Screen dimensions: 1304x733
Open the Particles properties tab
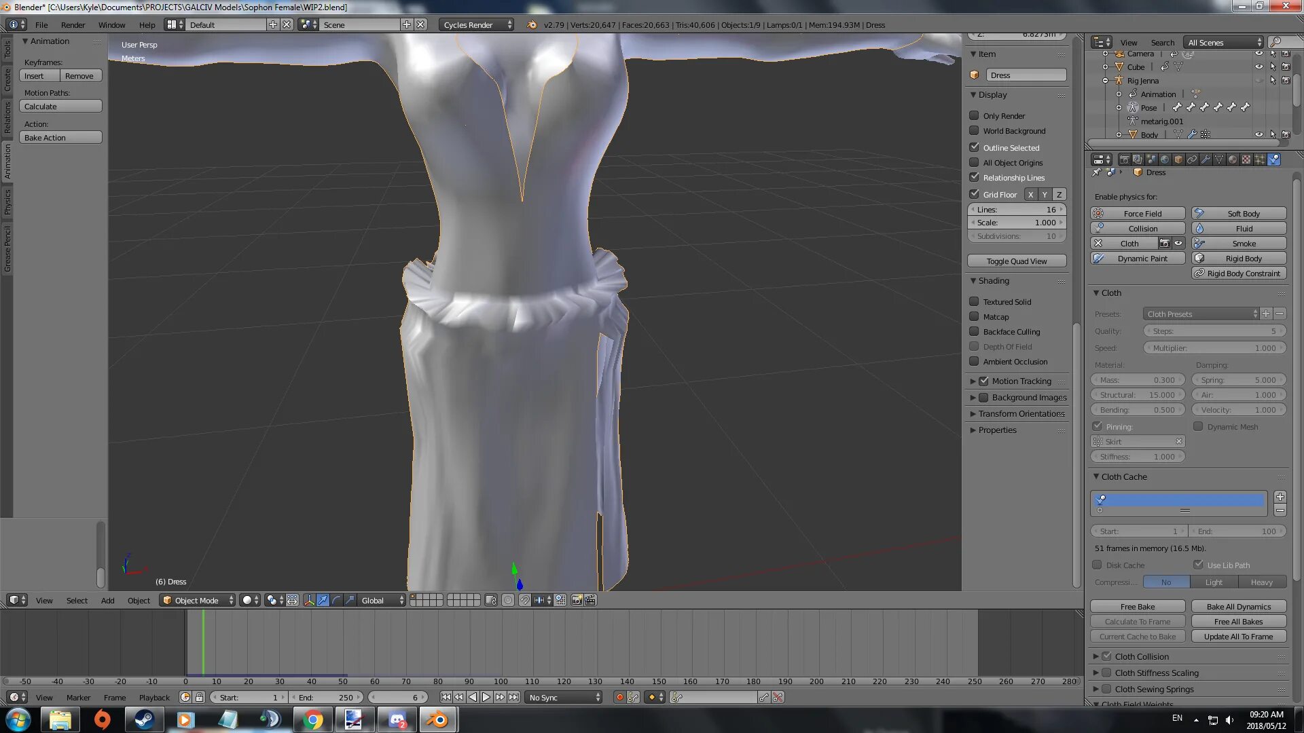click(1259, 159)
